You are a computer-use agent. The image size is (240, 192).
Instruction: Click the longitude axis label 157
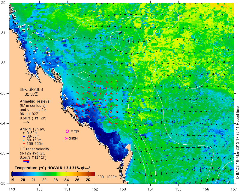pyautogui.click(x=234, y=189)
